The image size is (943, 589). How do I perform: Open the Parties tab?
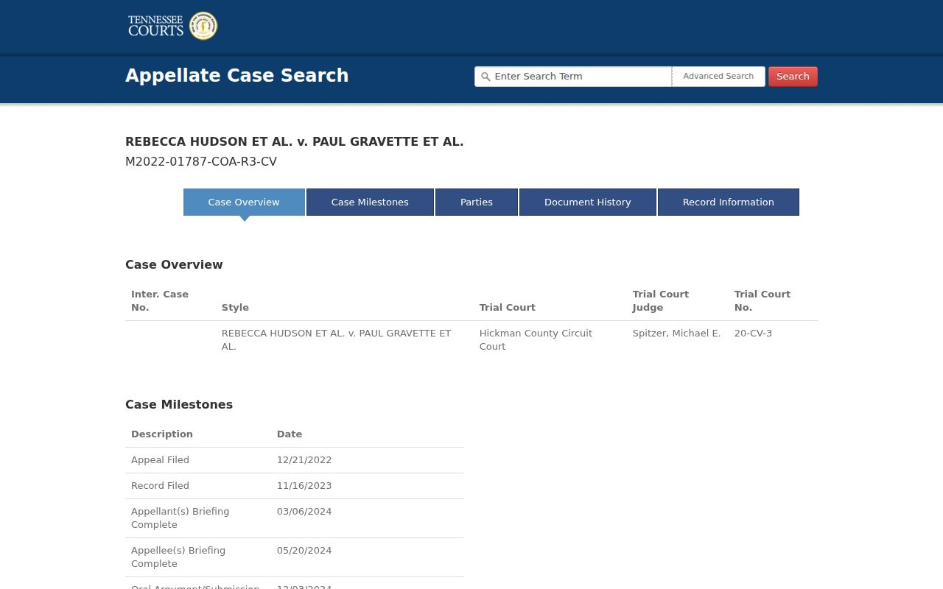coord(477,202)
